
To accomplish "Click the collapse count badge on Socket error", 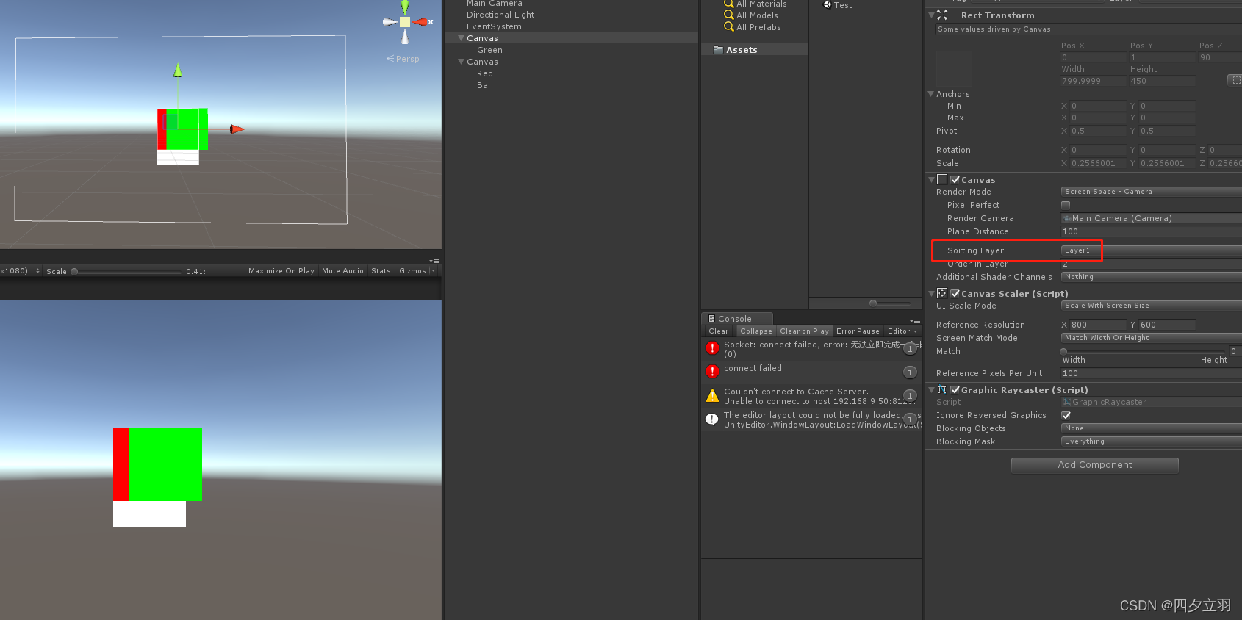I will pyautogui.click(x=910, y=349).
